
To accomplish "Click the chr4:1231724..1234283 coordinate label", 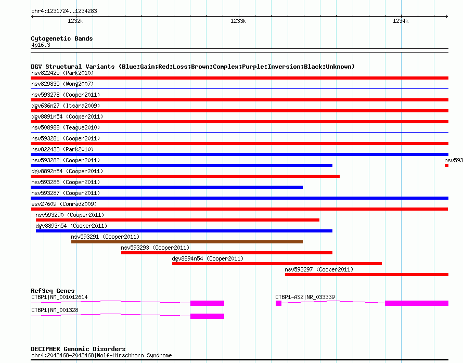I will pyautogui.click(x=64, y=11).
